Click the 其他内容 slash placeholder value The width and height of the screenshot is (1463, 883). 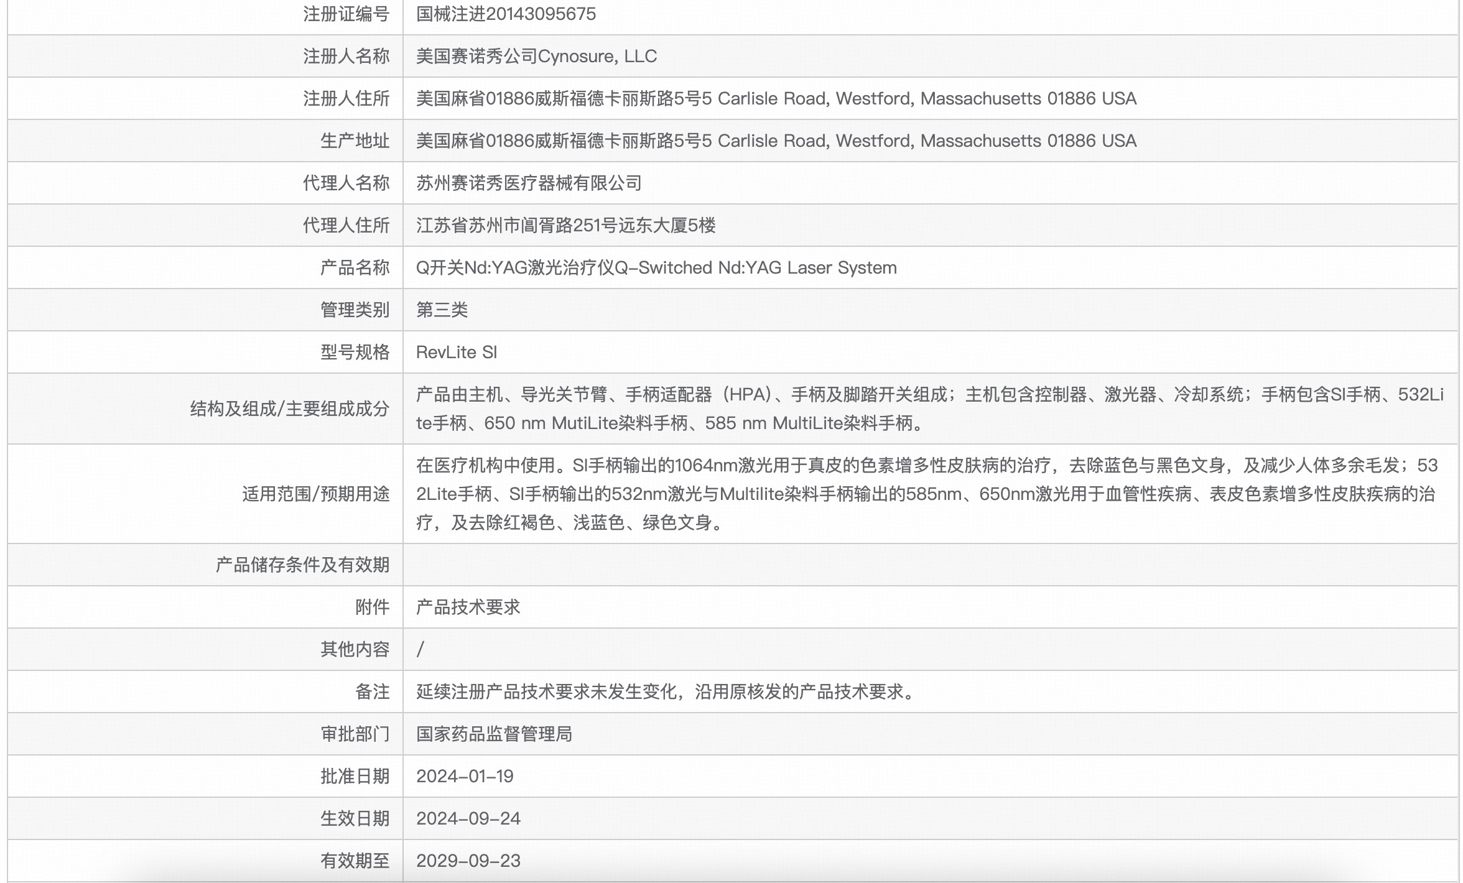pyautogui.click(x=420, y=649)
